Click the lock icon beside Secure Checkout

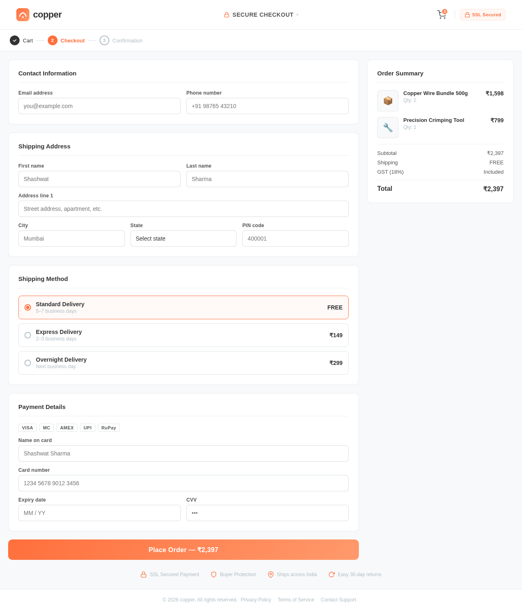[227, 15]
